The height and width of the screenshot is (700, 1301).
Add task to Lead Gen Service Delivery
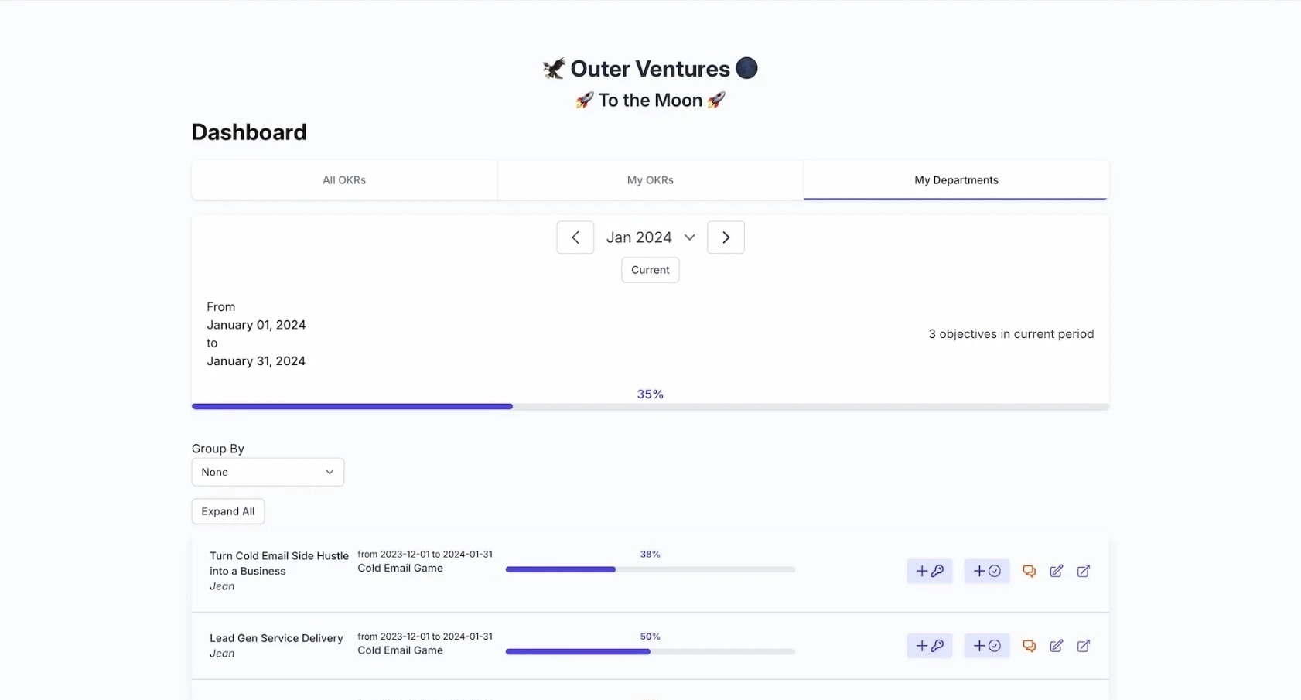(986, 646)
